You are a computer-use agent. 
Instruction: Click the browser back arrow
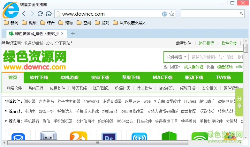point(24,14)
